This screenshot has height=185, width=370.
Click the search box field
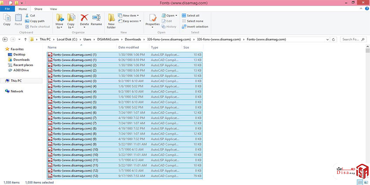353,39
